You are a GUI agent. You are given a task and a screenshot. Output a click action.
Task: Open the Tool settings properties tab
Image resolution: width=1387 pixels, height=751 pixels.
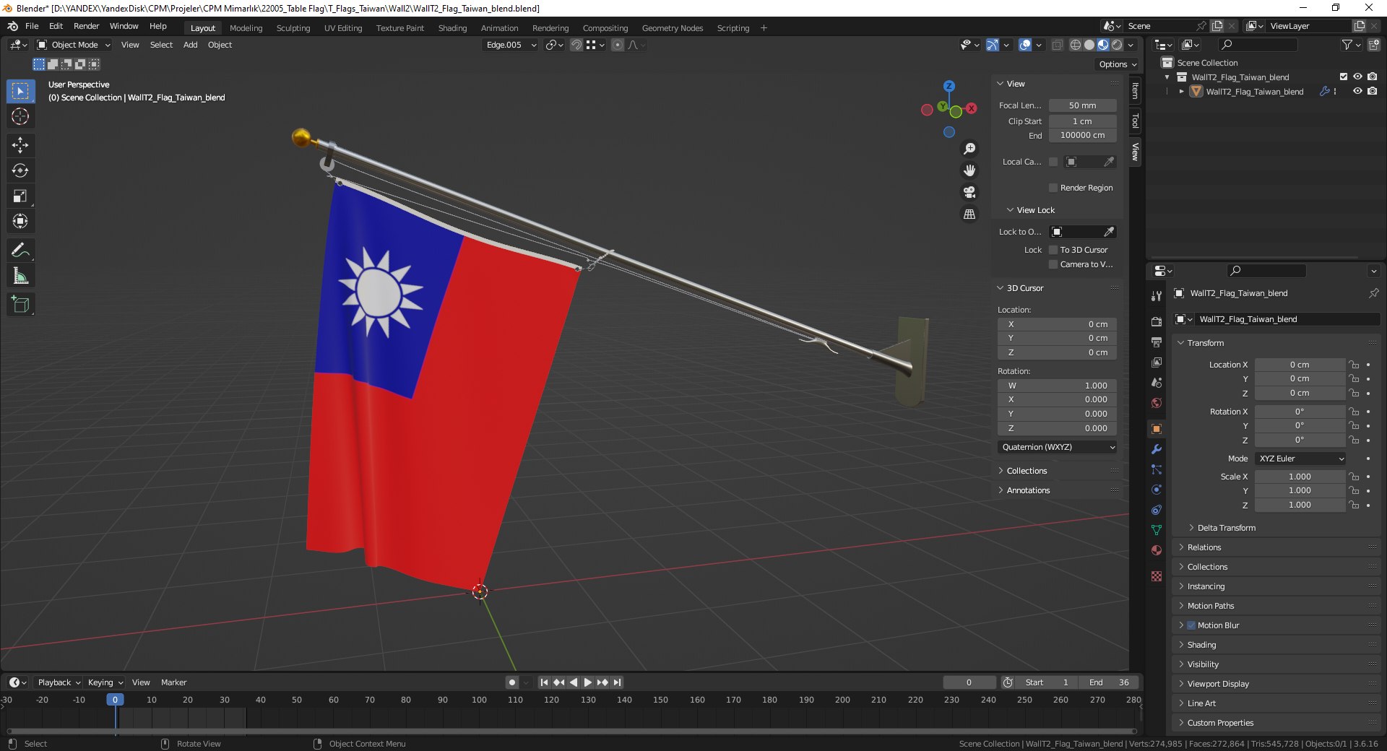coord(1157,296)
